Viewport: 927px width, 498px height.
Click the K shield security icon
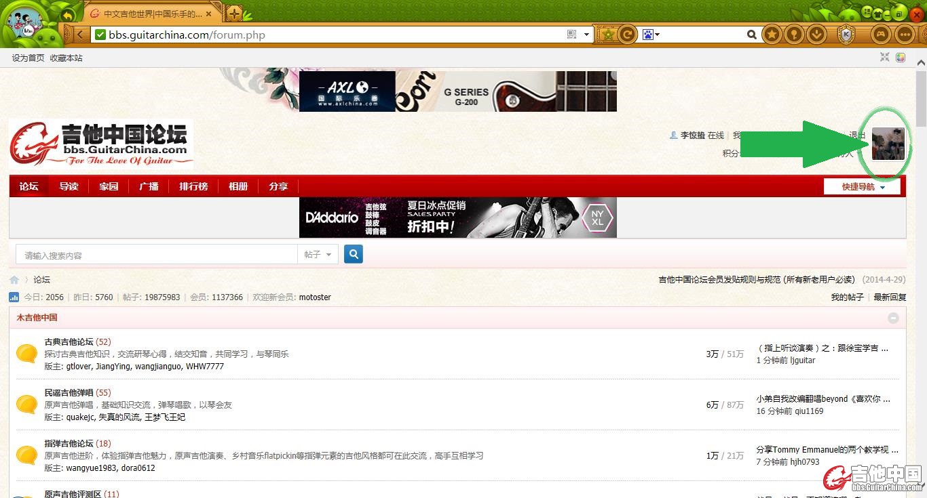pos(846,34)
